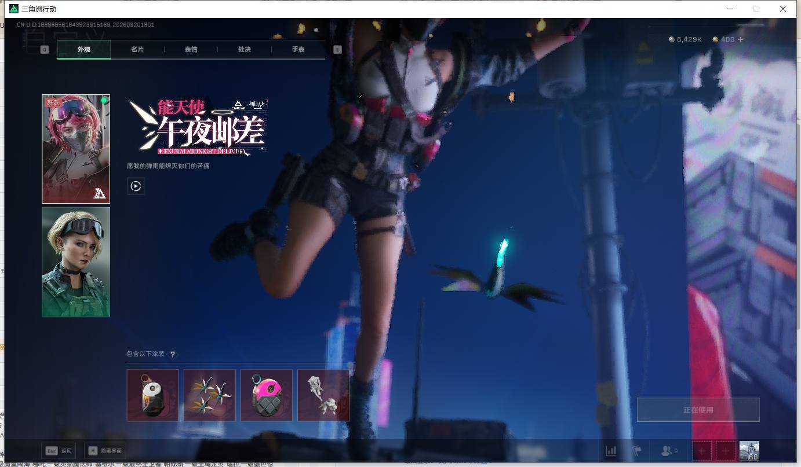Open the 手表 tab
Image resolution: width=801 pixels, height=467 pixels.
click(x=298, y=50)
